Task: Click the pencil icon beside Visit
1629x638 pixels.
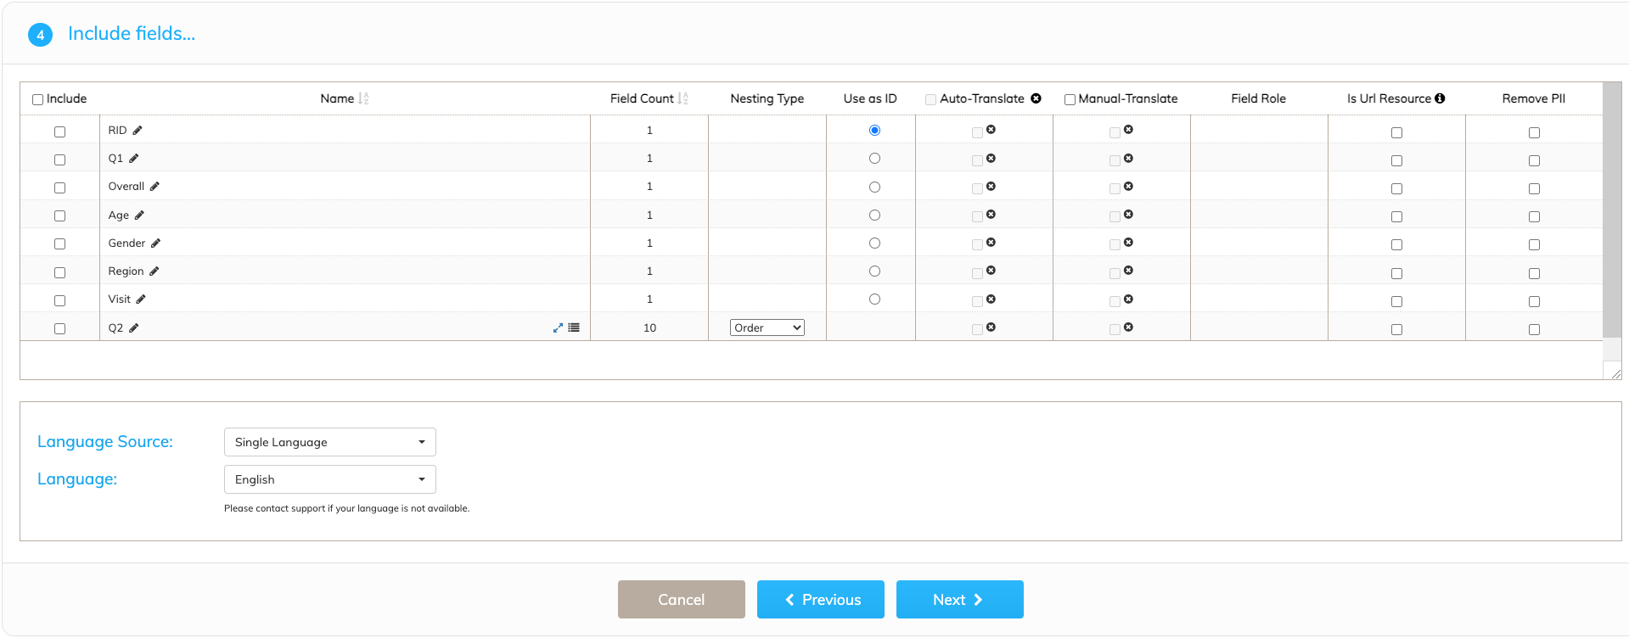Action: click(141, 299)
